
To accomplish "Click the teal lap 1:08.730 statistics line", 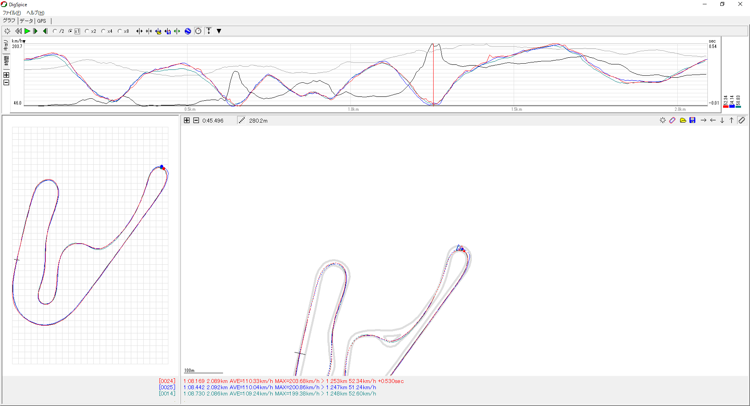I will [280, 394].
